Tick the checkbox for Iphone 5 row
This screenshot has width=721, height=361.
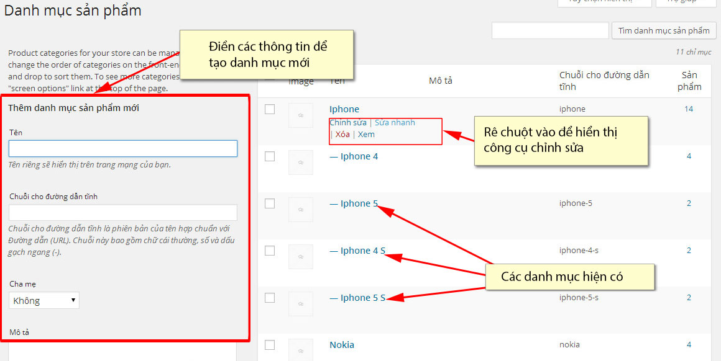click(x=270, y=203)
